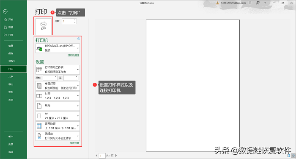Click the account warning triangle icon

click(x=218, y=3)
